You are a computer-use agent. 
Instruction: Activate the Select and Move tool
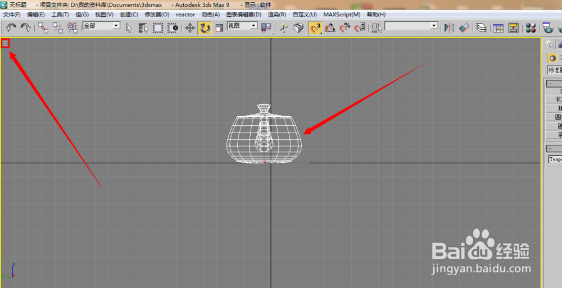coord(190,28)
